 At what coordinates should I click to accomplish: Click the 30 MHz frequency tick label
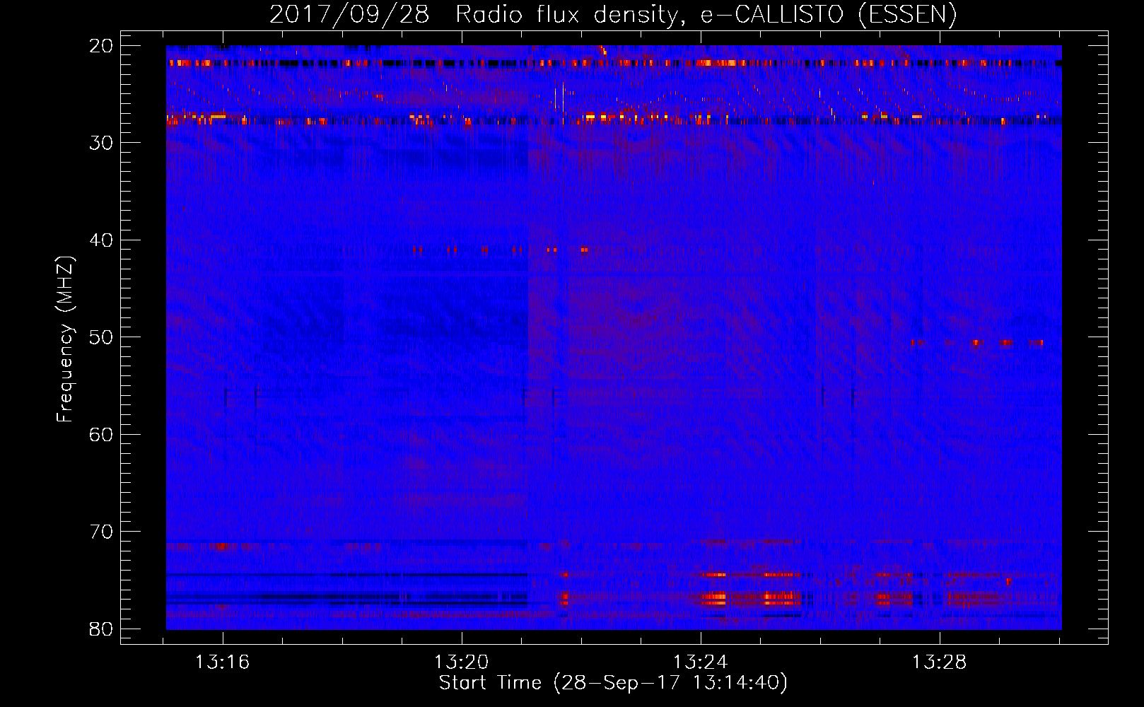(x=102, y=143)
